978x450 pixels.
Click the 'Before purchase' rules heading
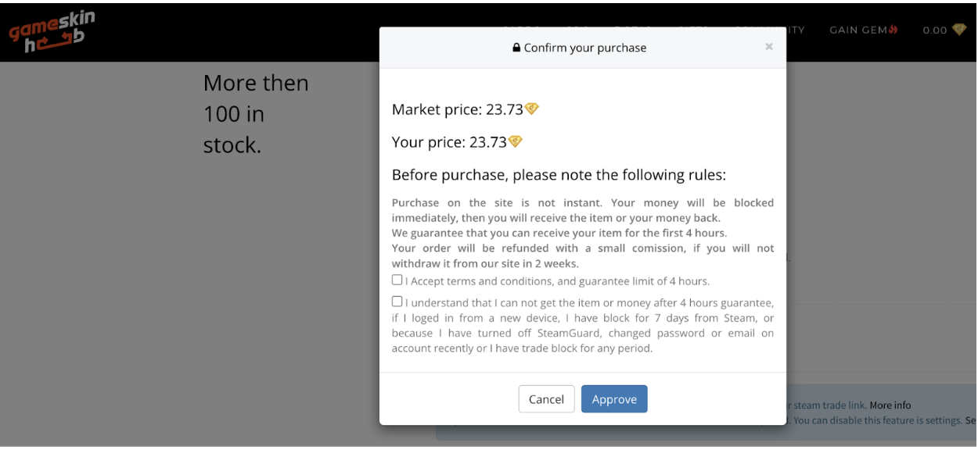[x=559, y=174]
